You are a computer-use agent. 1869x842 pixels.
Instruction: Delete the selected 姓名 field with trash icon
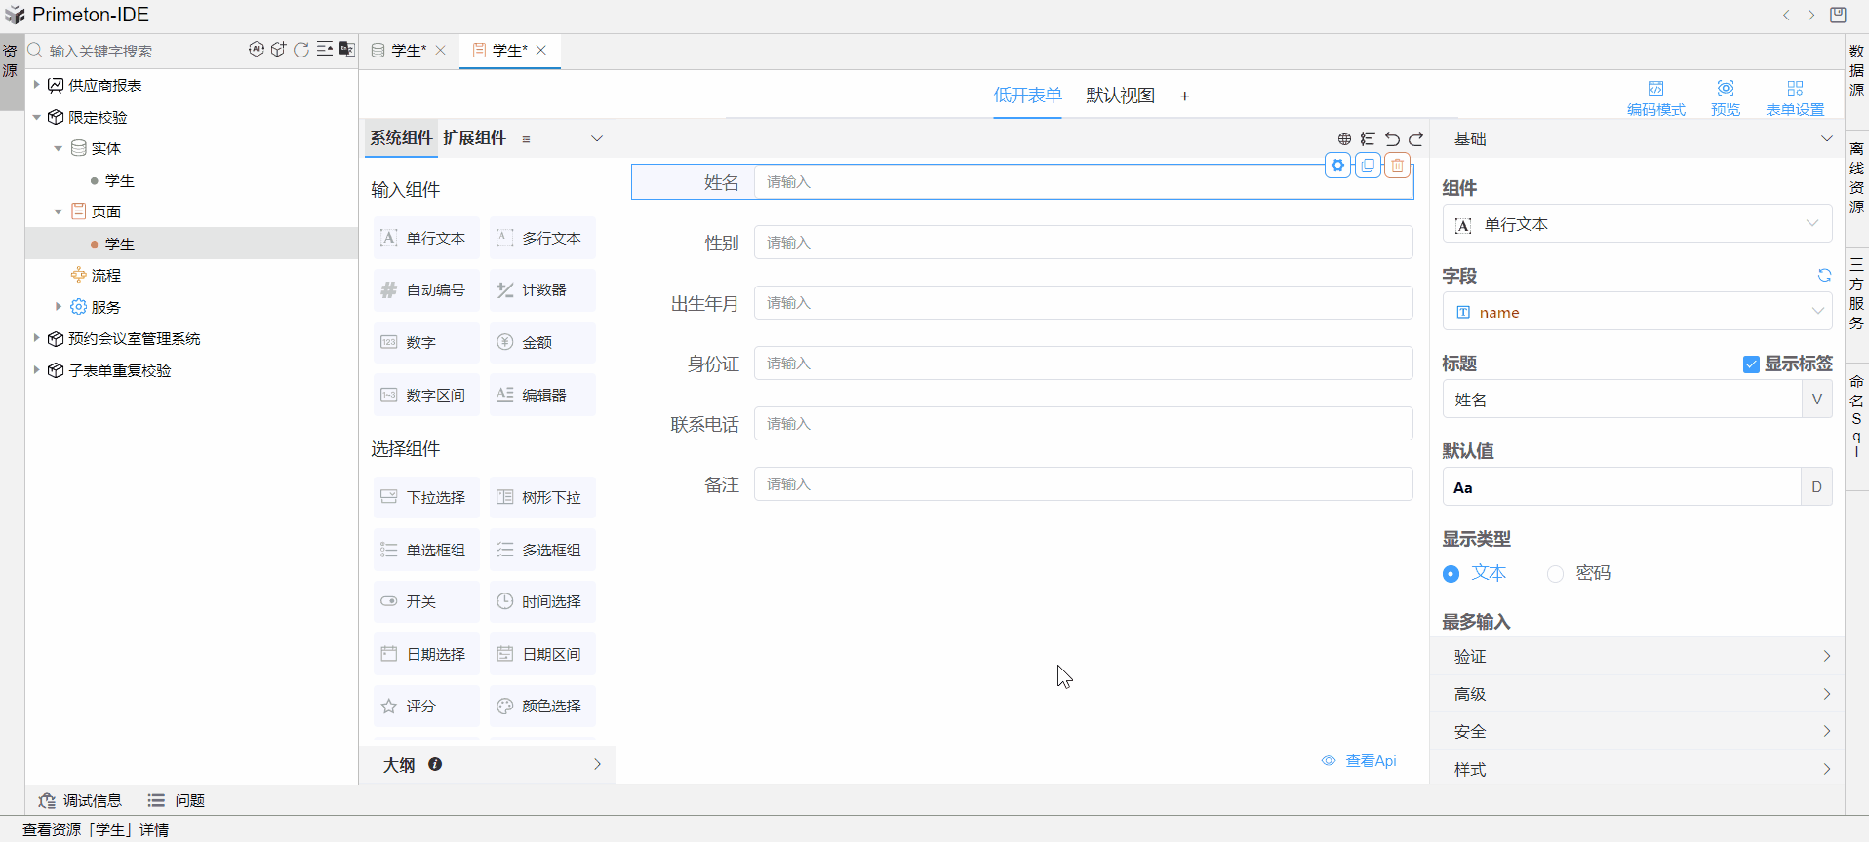click(x=1397, y=166)
